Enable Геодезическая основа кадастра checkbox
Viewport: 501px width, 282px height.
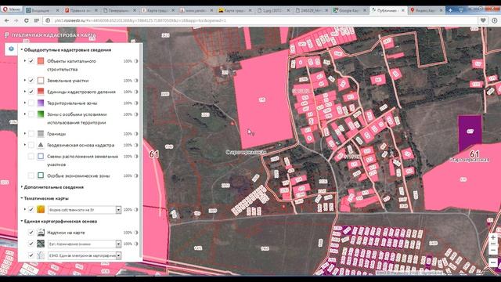(31, 145)
